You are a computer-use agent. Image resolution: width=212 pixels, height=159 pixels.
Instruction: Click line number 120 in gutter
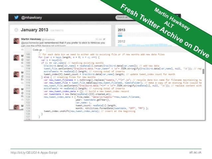click(x=28, y=97)
